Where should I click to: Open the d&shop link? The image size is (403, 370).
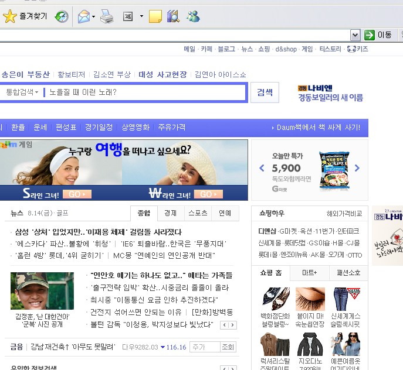pos(286,49)
